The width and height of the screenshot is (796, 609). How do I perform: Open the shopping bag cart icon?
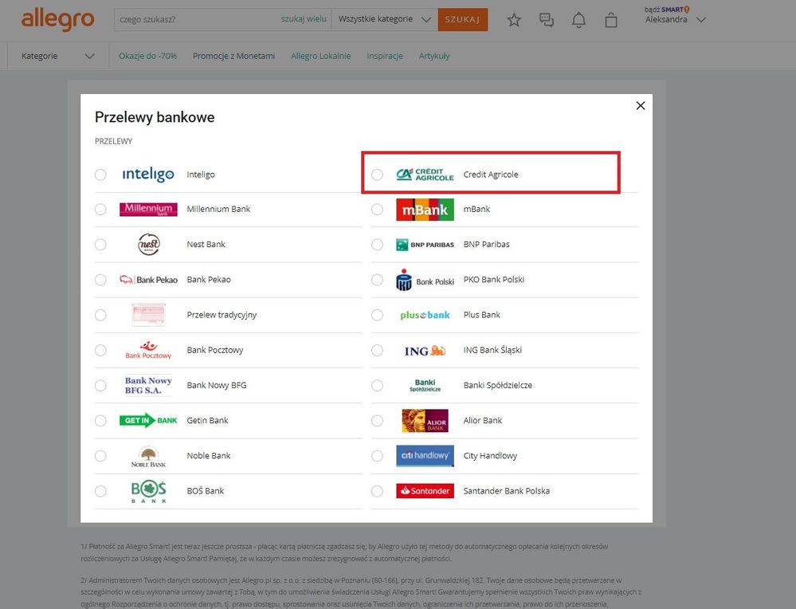[x=611, y=20]
